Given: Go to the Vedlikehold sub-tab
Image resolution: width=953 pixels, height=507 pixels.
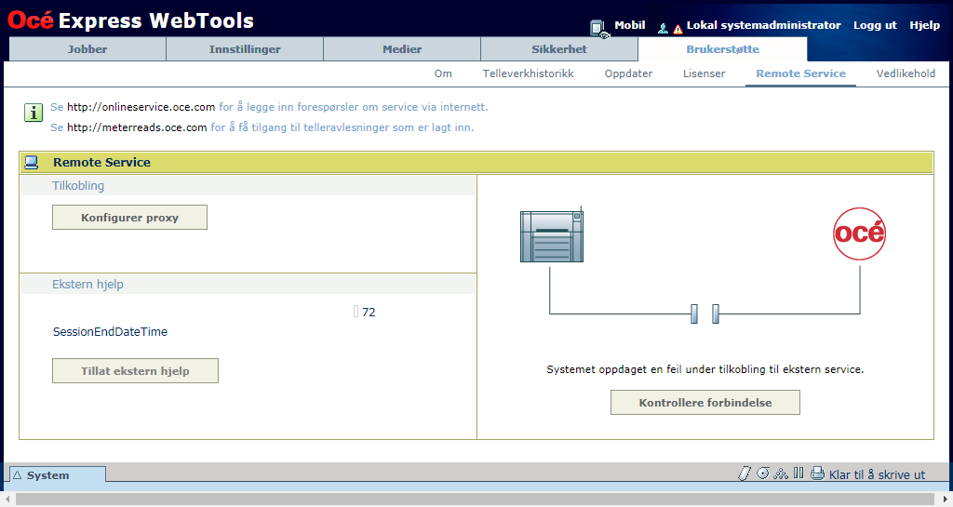Looking at the screenshot, I should point(906,73).
